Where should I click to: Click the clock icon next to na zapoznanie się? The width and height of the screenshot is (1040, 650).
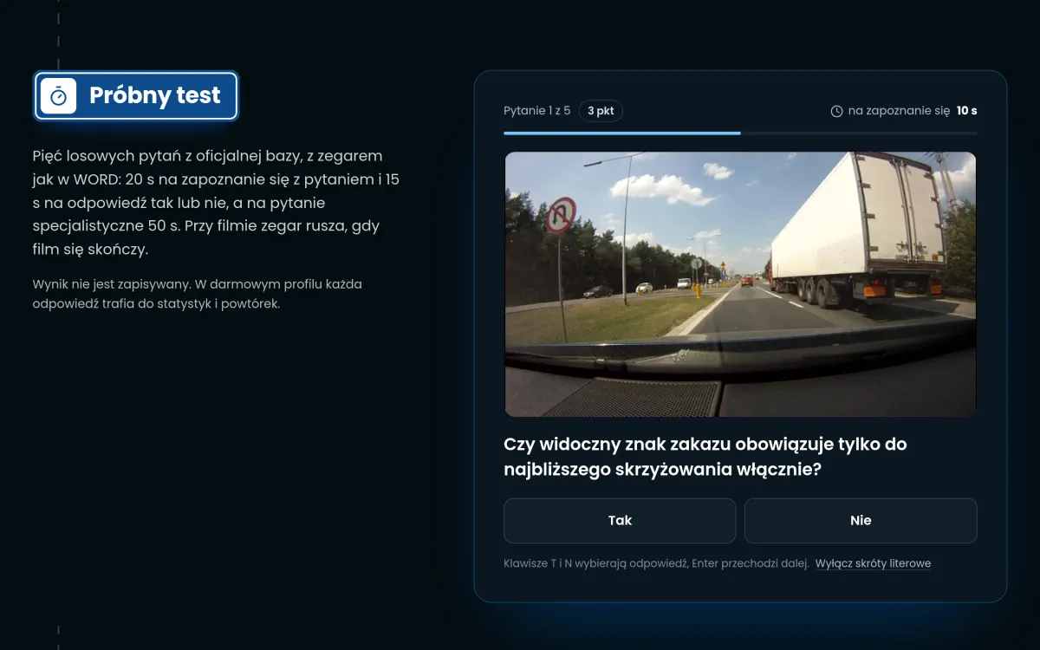836,111
